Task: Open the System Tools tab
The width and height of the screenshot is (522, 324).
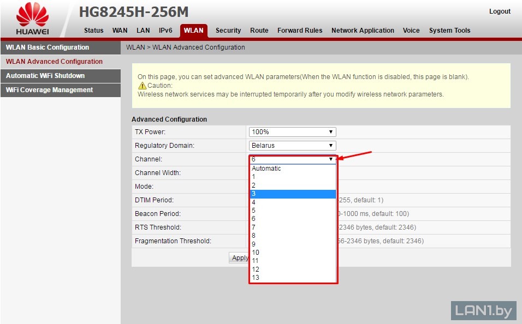Action: pyautogui.click(x=449, y=30)
